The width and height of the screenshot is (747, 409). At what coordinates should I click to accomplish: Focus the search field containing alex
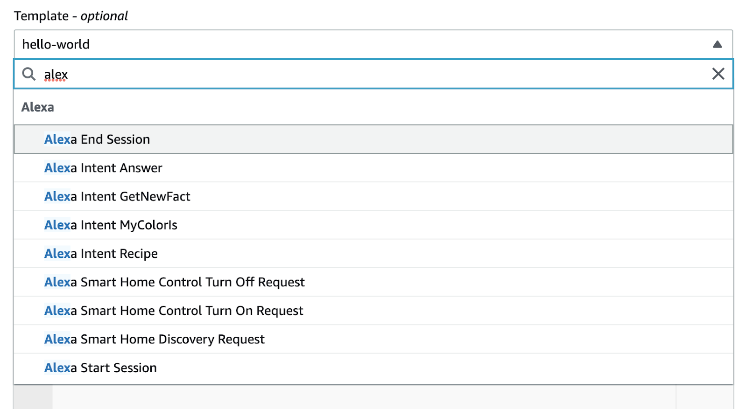coord(373,74)
